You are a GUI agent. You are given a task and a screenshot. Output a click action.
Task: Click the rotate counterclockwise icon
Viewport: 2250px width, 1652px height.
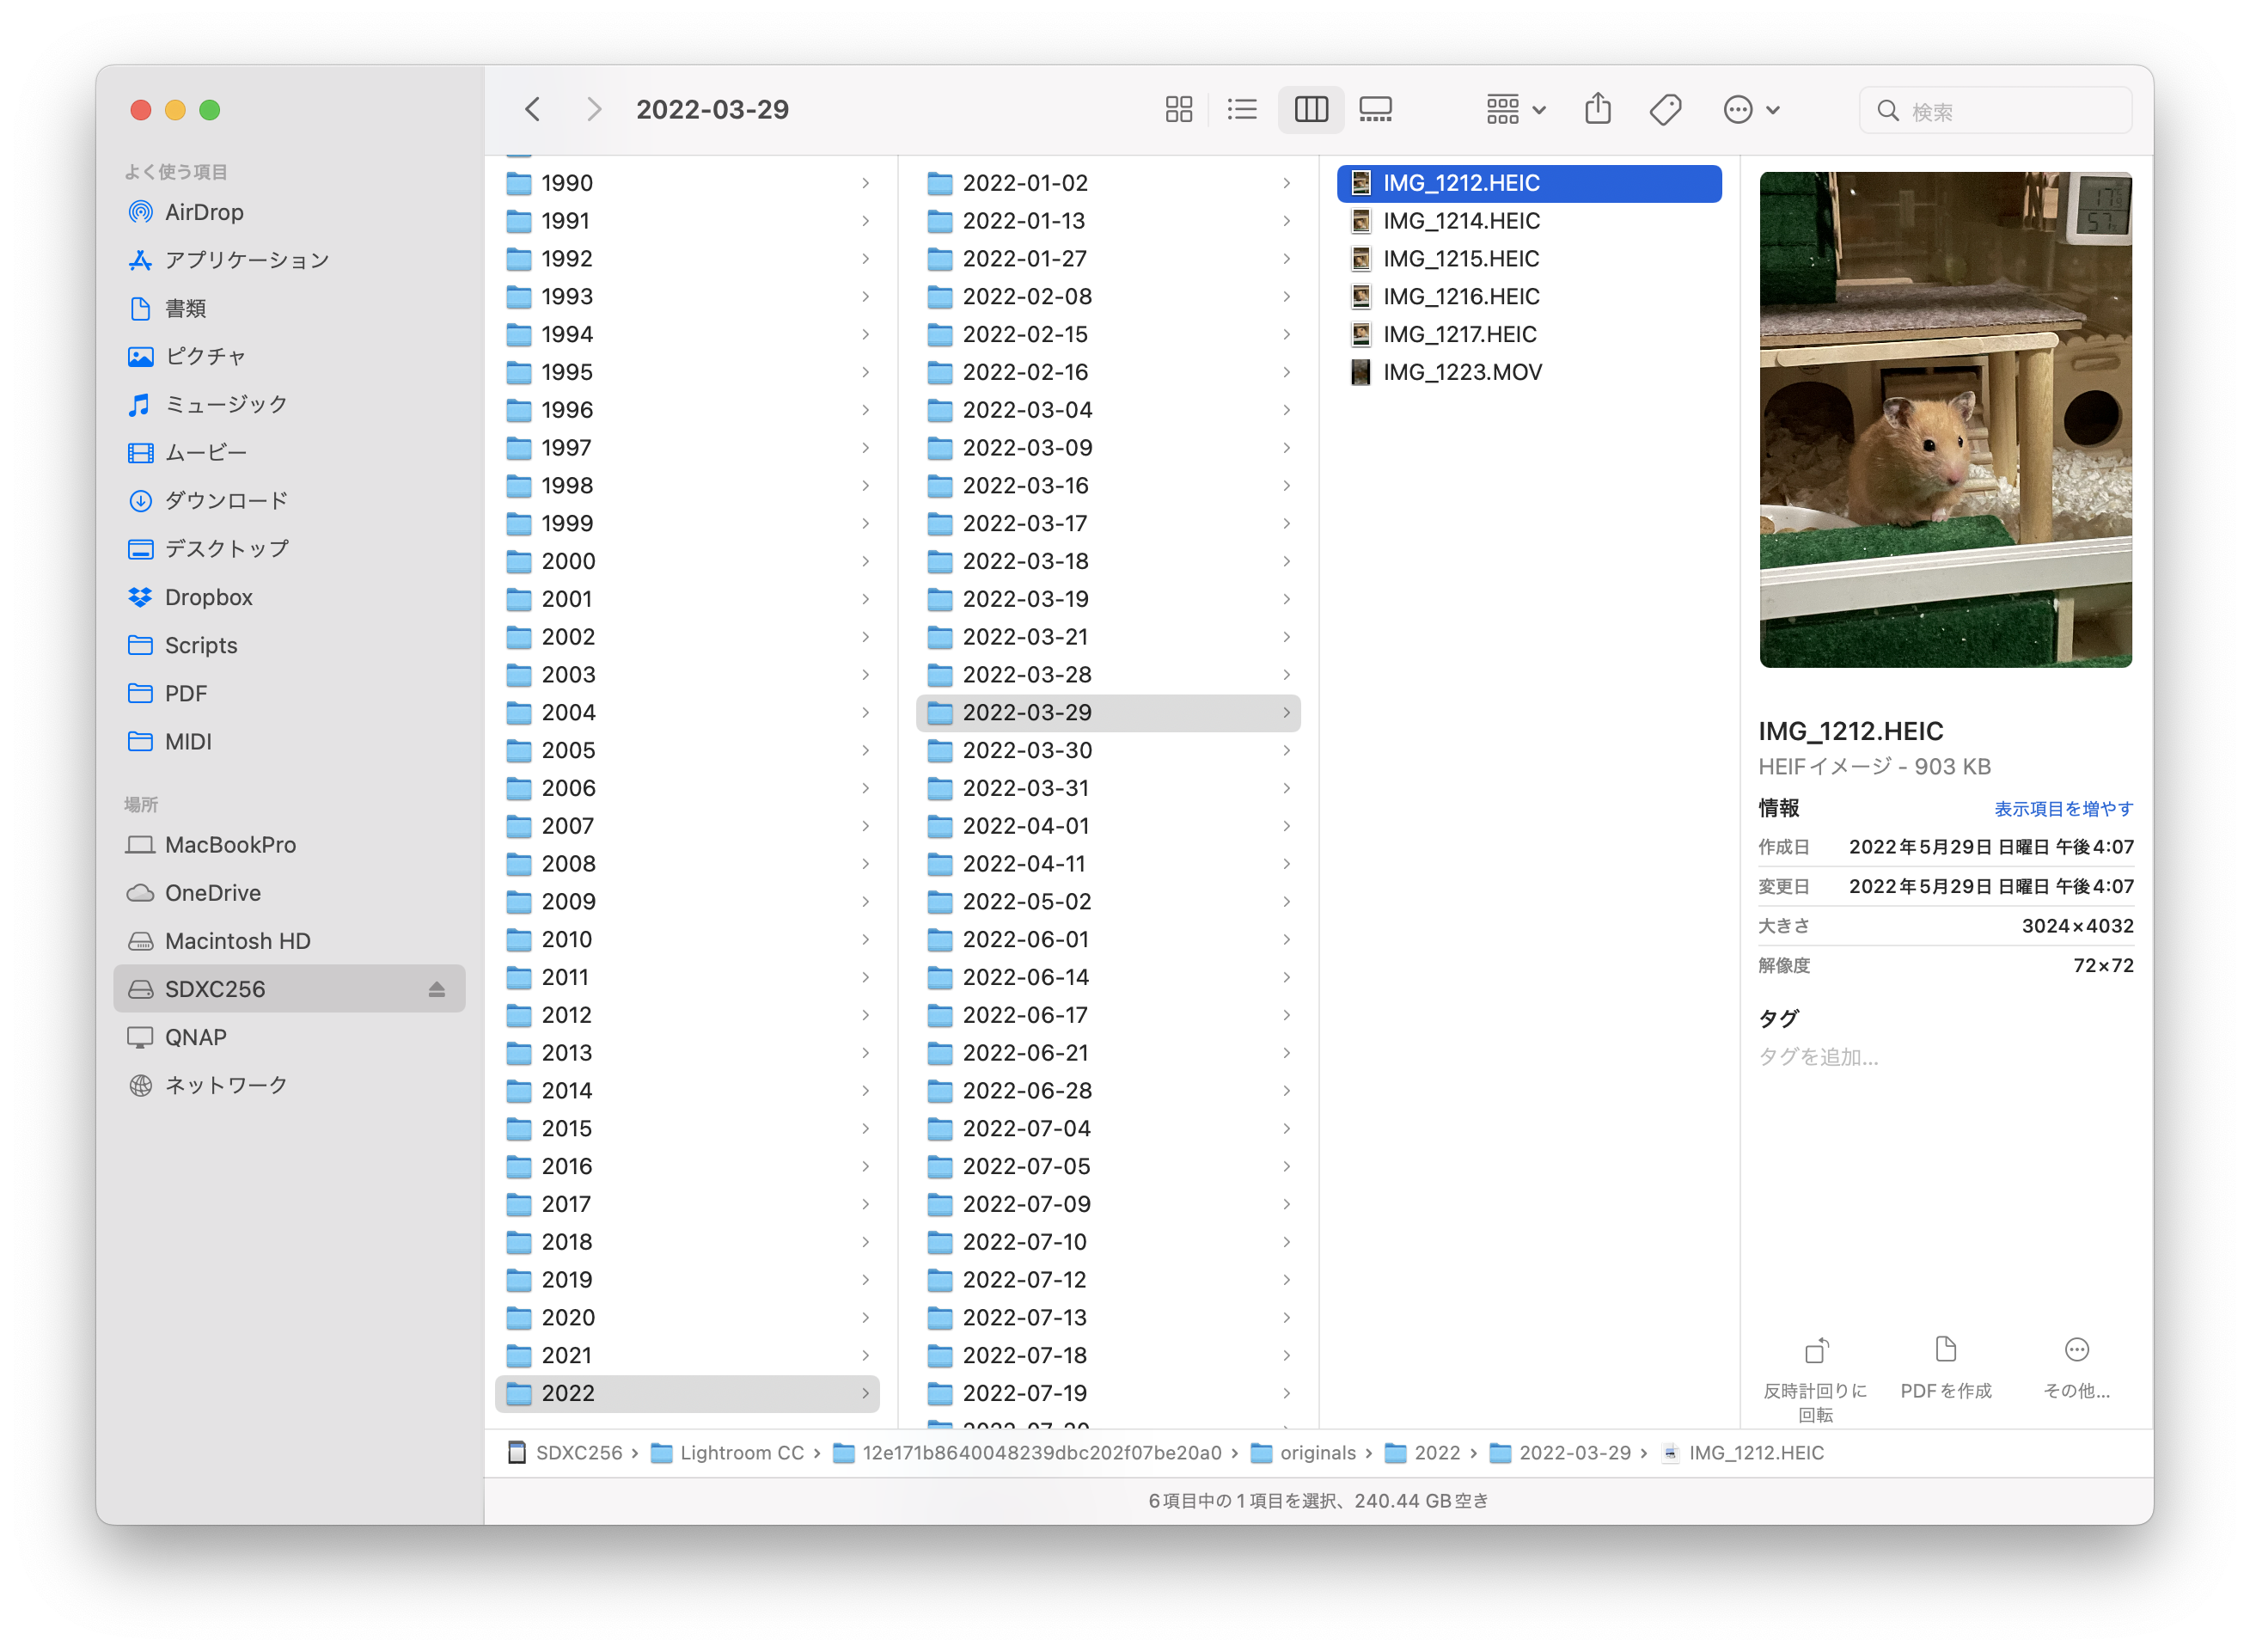1815,1351
